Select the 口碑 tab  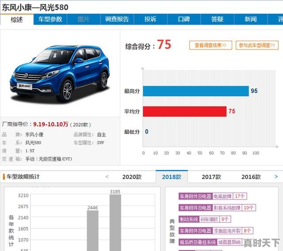tap(184, 19)
